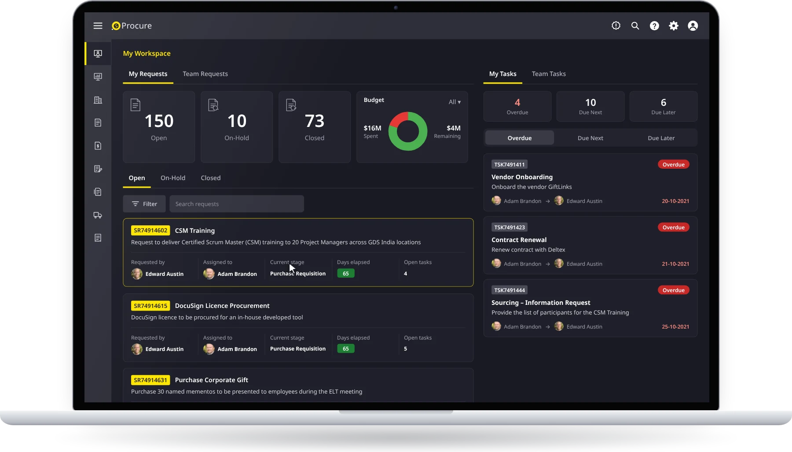Screen dimensions: 792x452
Task: Open the analytics chart sidebar icon
Action: coord(98,77)
